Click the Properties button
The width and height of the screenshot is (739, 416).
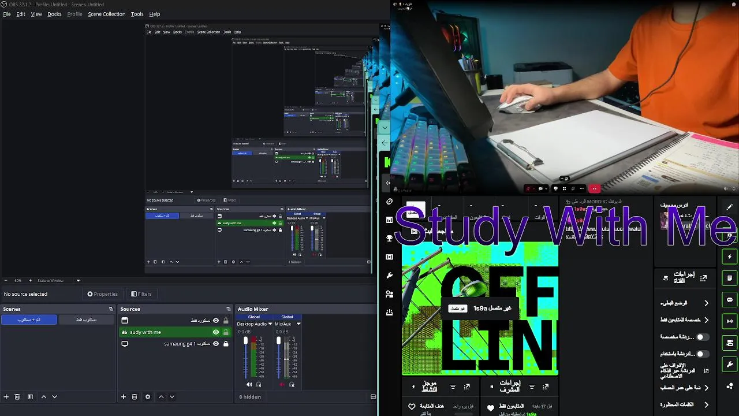(x=102, y=294)
